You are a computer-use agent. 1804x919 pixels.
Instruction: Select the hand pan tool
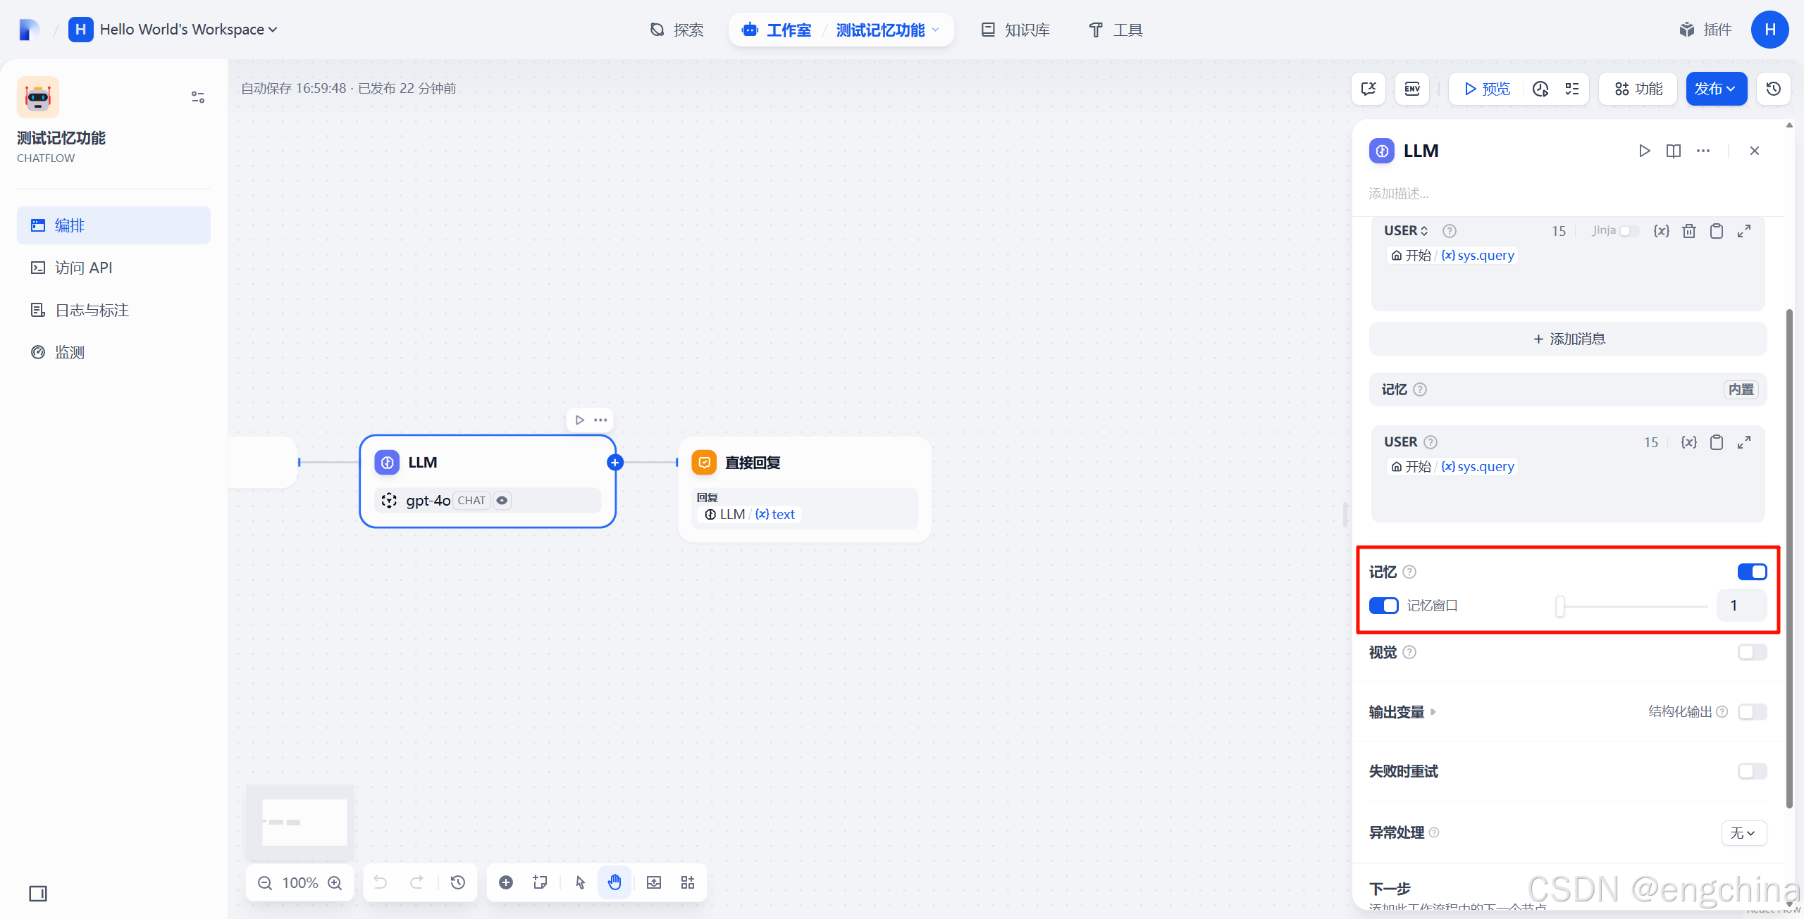(x=614, y=882)
